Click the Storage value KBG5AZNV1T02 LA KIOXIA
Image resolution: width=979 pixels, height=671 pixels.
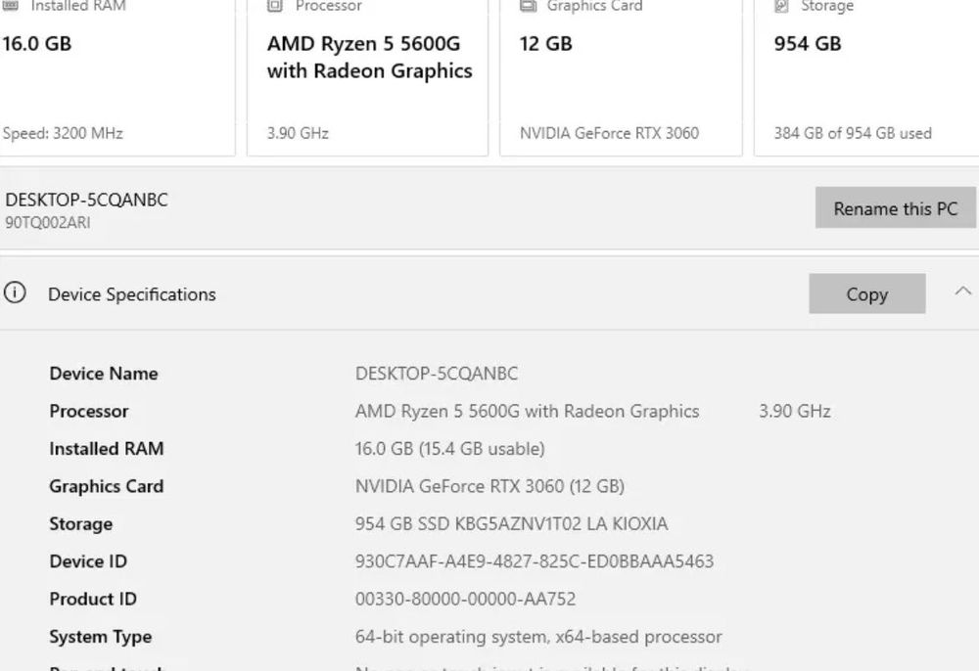coord(511,524)
